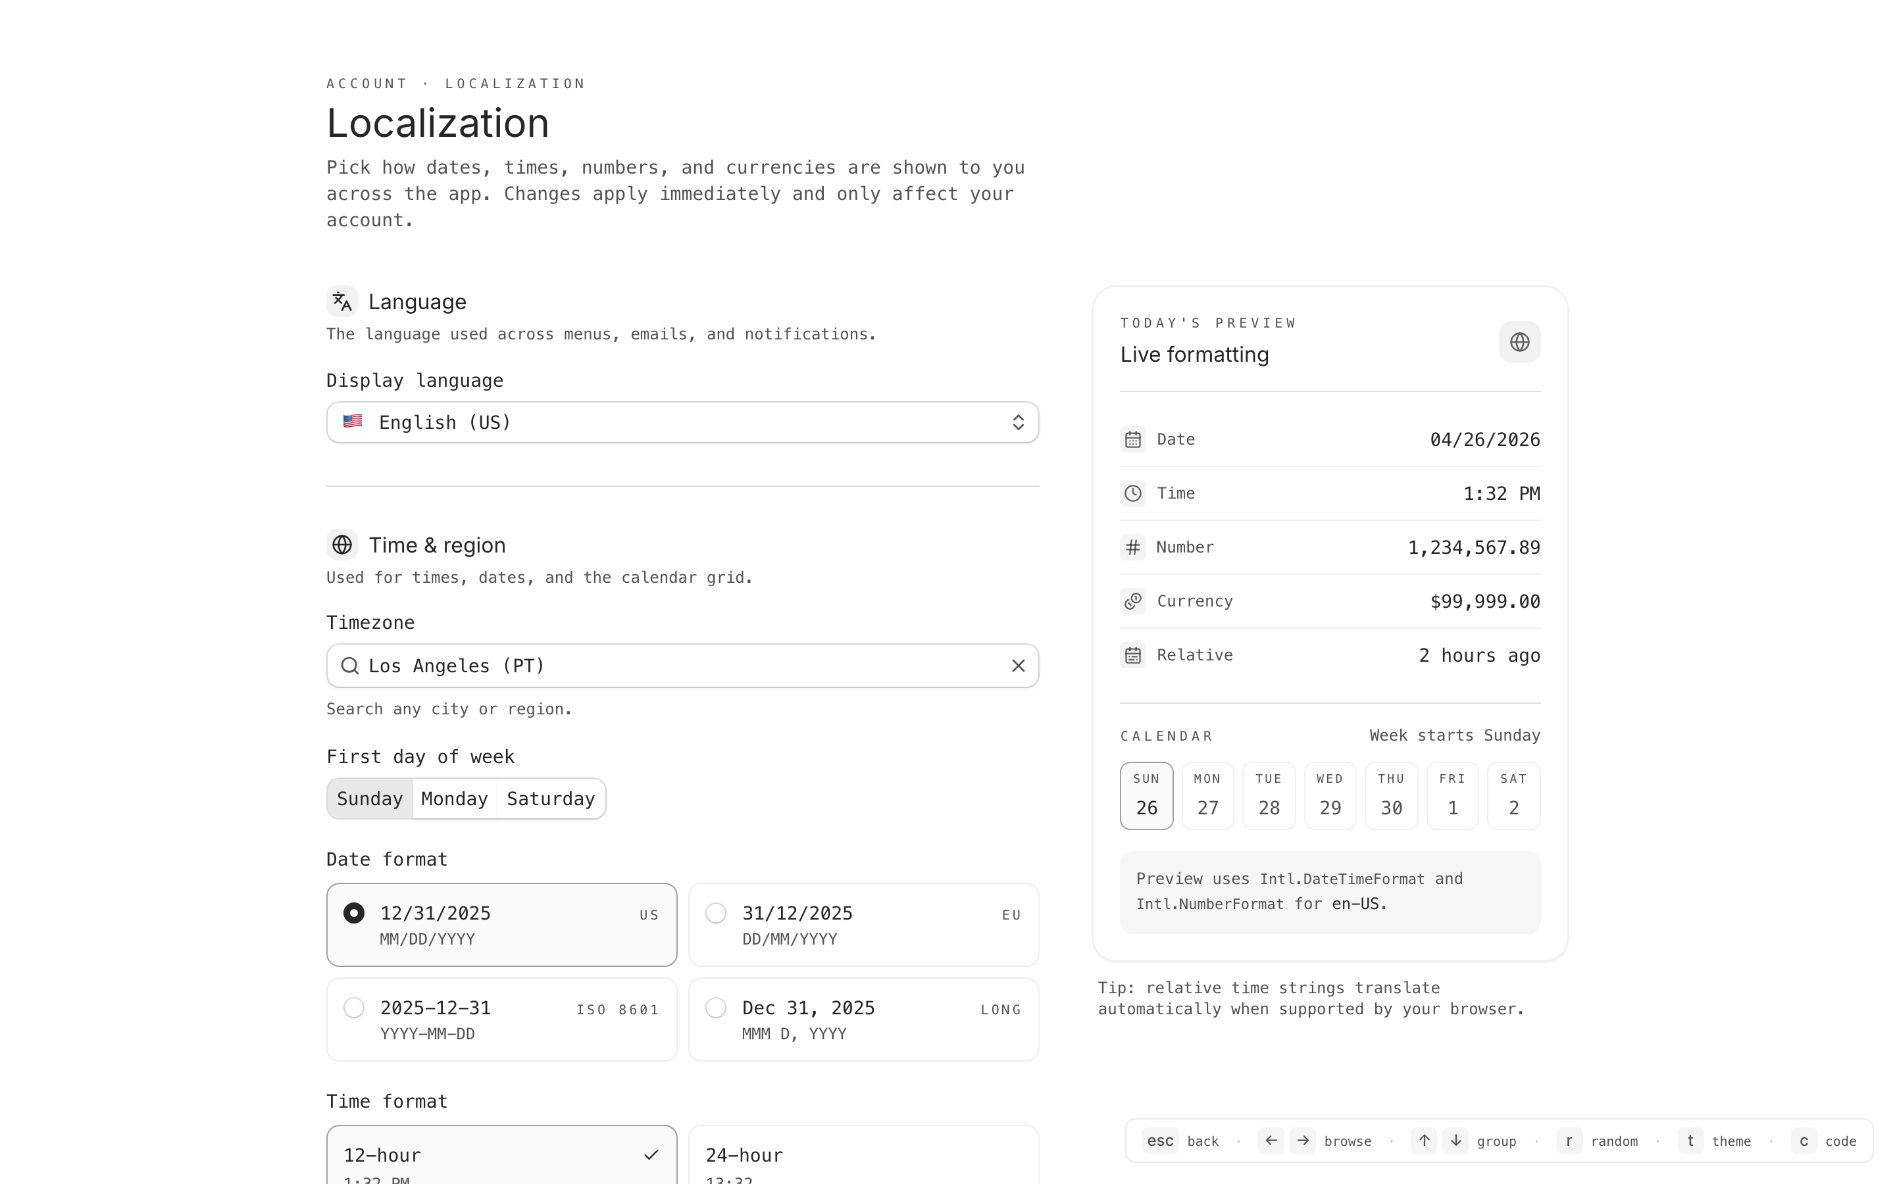Select the 24-hour time format option
1895x1184 pixels.
point(863,1156)
